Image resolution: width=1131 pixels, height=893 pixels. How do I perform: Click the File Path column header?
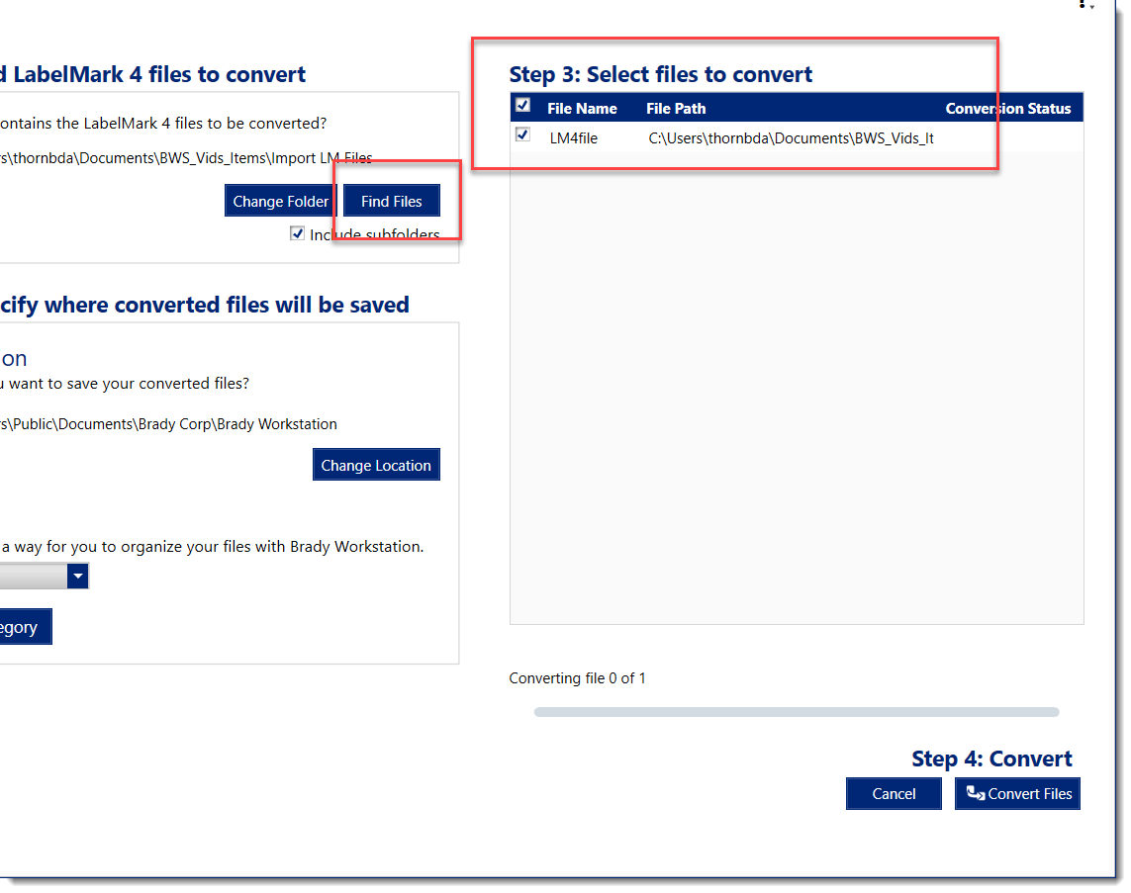tap(676, 108)
